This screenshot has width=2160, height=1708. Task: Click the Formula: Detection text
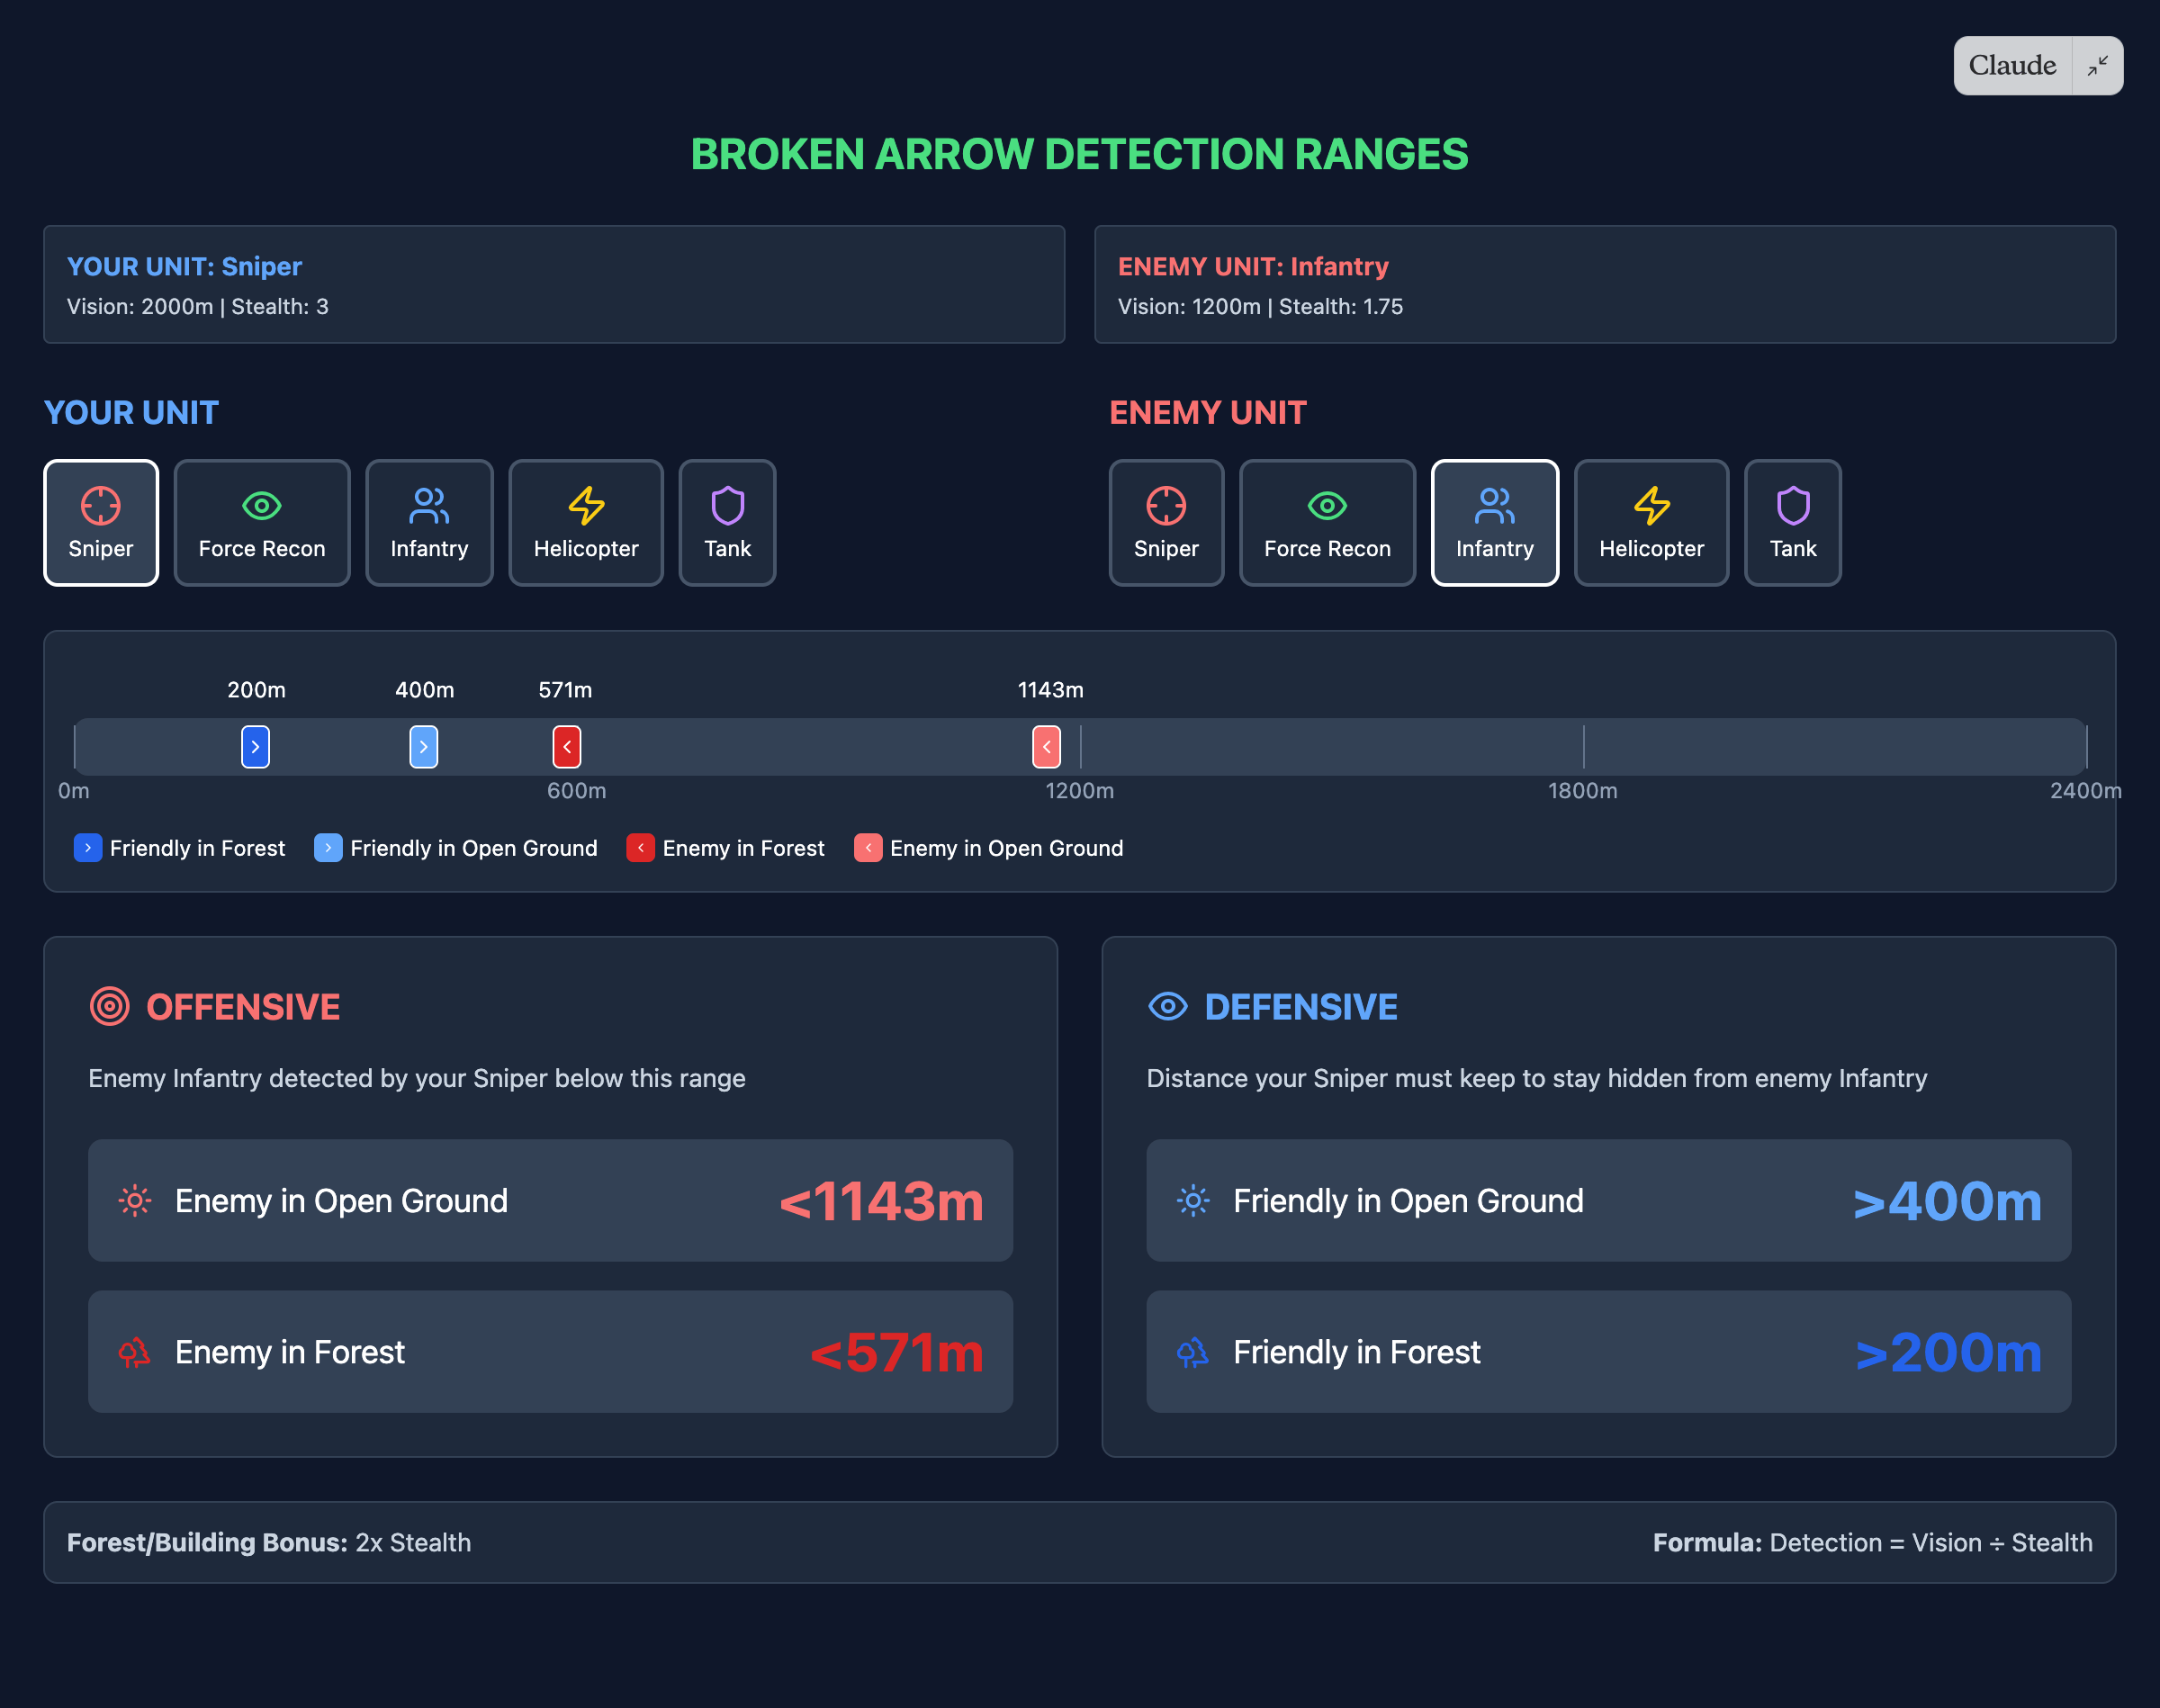tap(1872, 1542)
